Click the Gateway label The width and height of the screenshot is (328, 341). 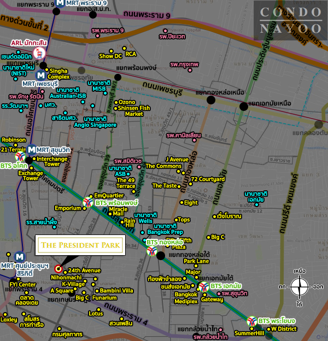pyautogui.click(x=212, y=299)
